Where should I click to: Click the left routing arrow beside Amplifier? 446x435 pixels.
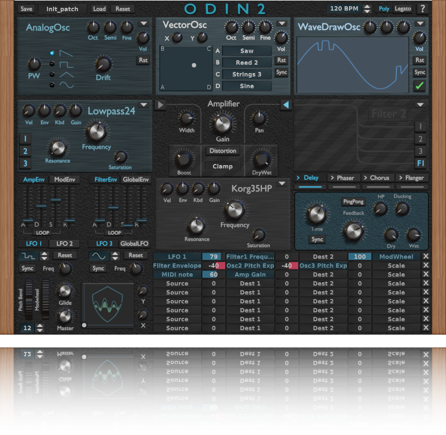coord(161,105)
